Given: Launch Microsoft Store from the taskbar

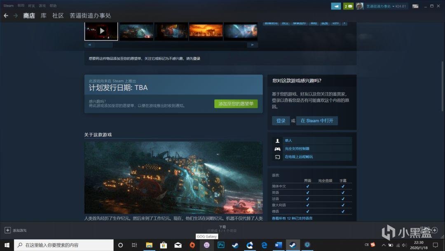Looking at the screenshot, I should (x=164, y=245).
